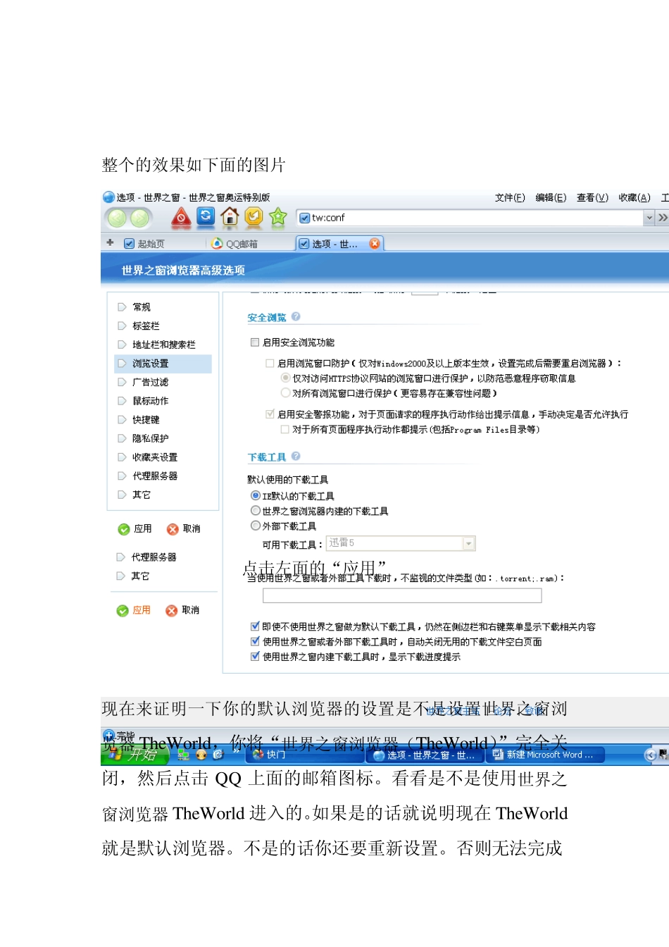Click the tw:conf address bar field
The height and width of the screenshot is (947, 669).
pos(470,218)
